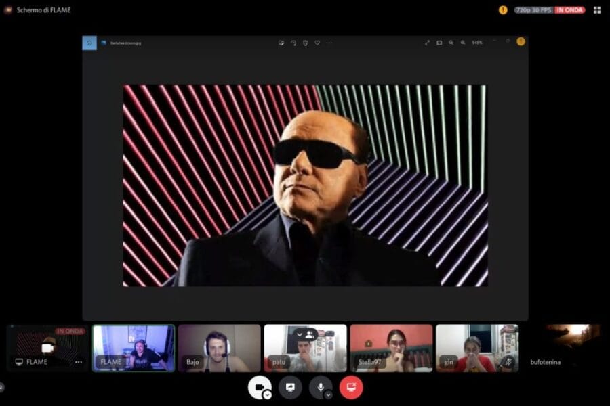This screenshot has width=610, height=406.
Task: Click the fullscreen expand icon in viewer
Action: coord(427,43)
